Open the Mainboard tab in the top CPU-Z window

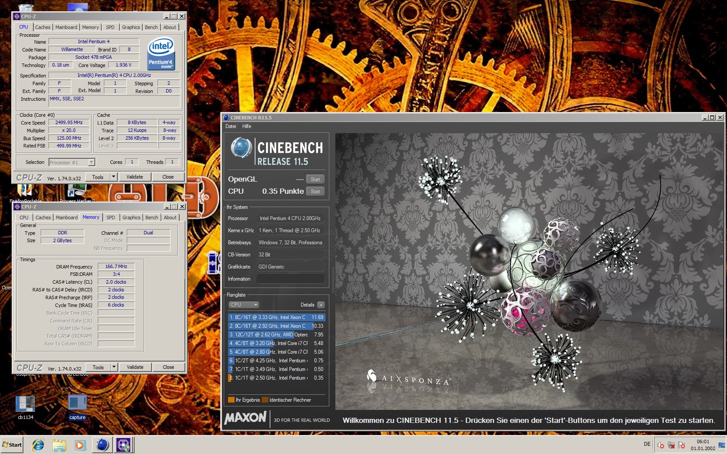point(66,27)
